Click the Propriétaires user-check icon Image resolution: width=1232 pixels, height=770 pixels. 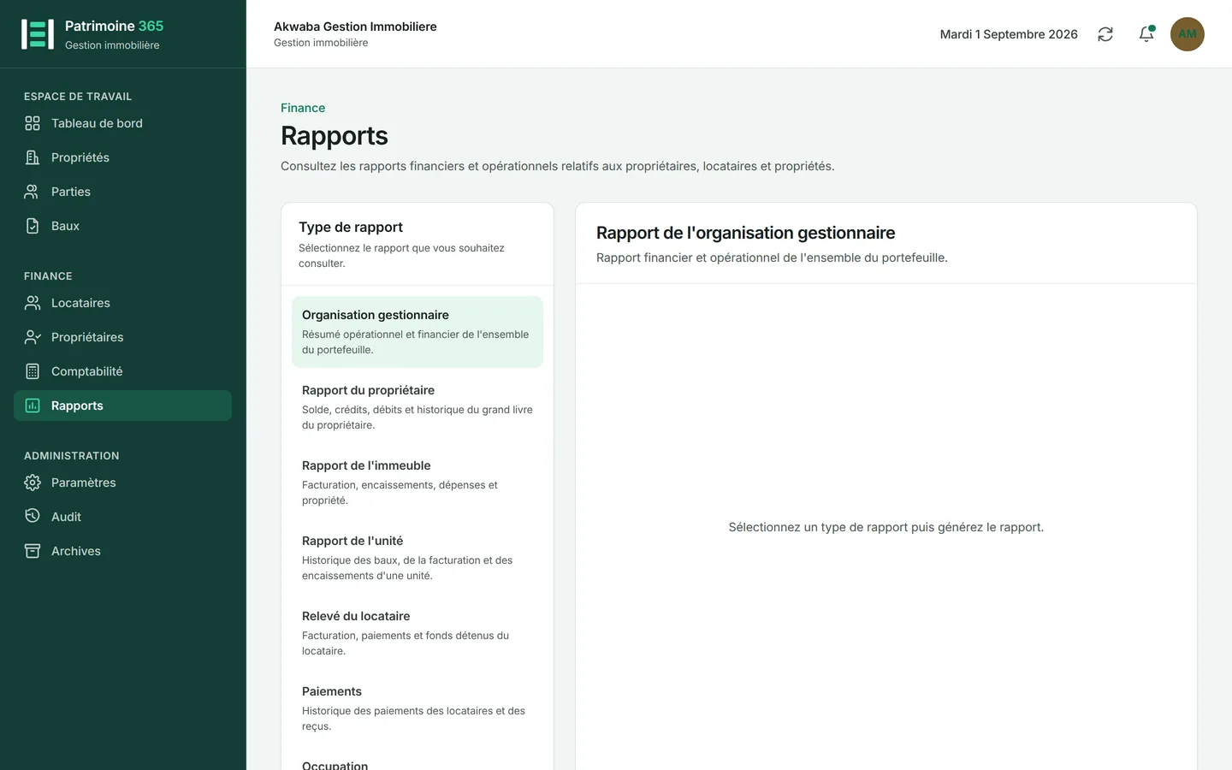pyautogui.click(x=33, y=337)
